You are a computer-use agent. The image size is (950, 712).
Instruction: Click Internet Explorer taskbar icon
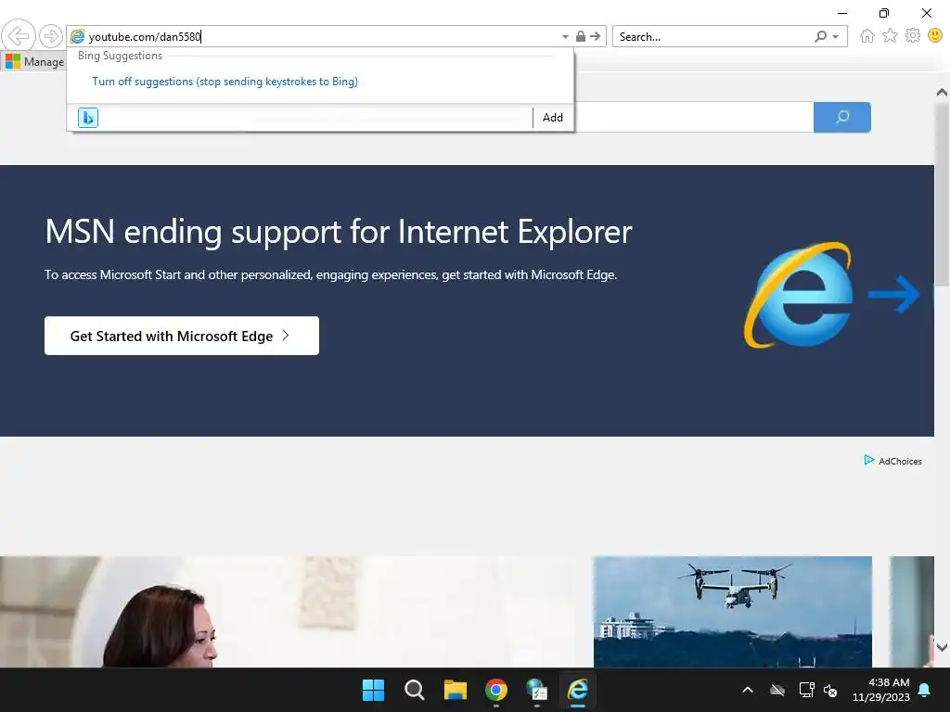coord(578,690)
